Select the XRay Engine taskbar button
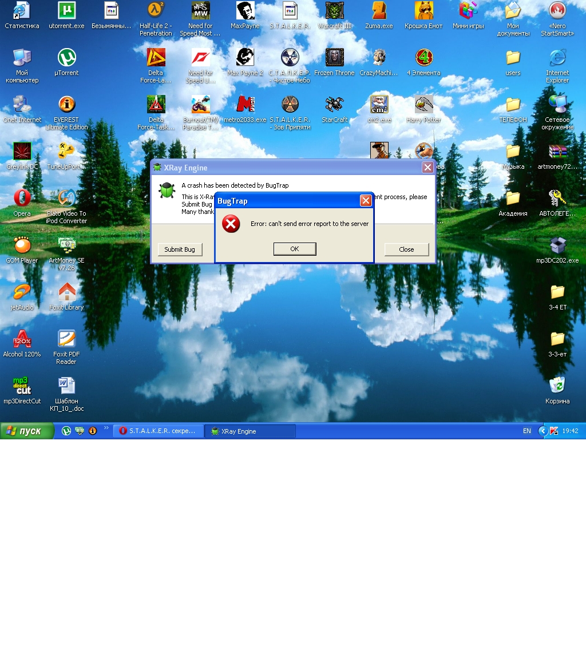 pos(250,431)
